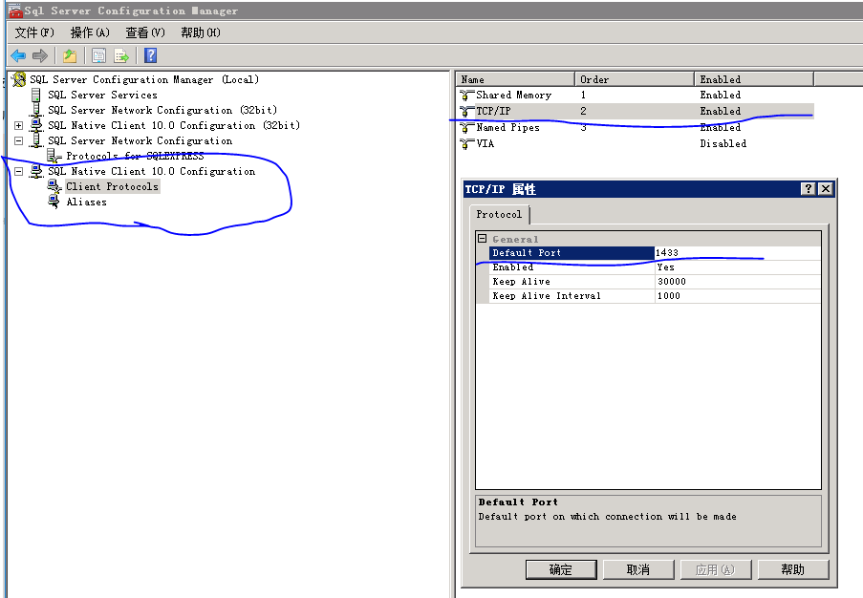Click the 应用(A) button
This screenshot has height=598, width=863.
point(716,569)
